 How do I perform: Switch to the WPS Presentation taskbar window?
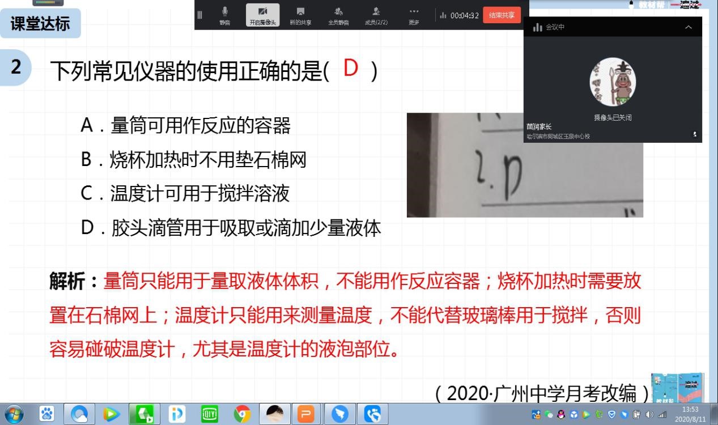306,414
